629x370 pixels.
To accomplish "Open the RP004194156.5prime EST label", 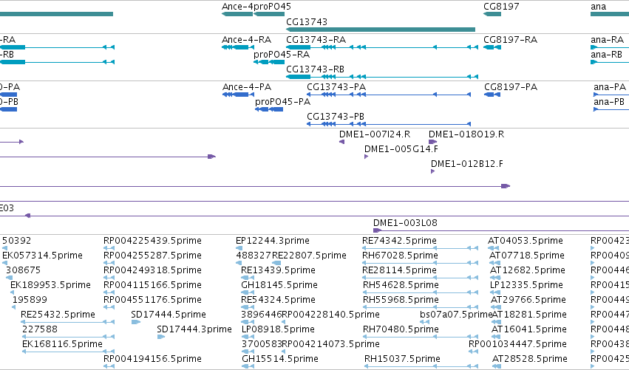I will [x=152, y=359].
